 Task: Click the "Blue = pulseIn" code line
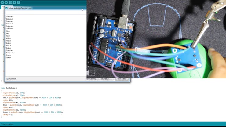click(x=32, y=105)
